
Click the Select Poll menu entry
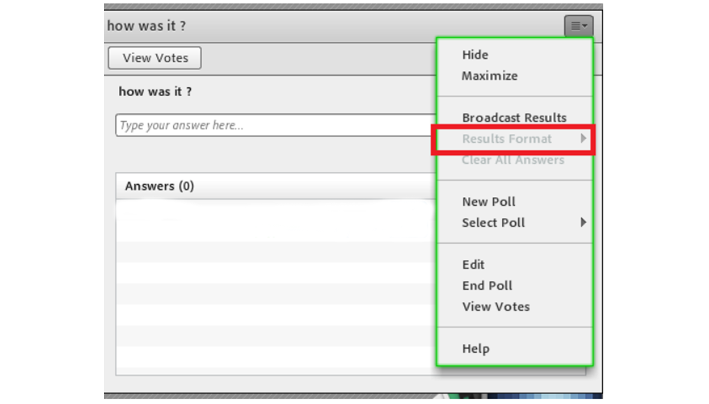tap(493, 223)
